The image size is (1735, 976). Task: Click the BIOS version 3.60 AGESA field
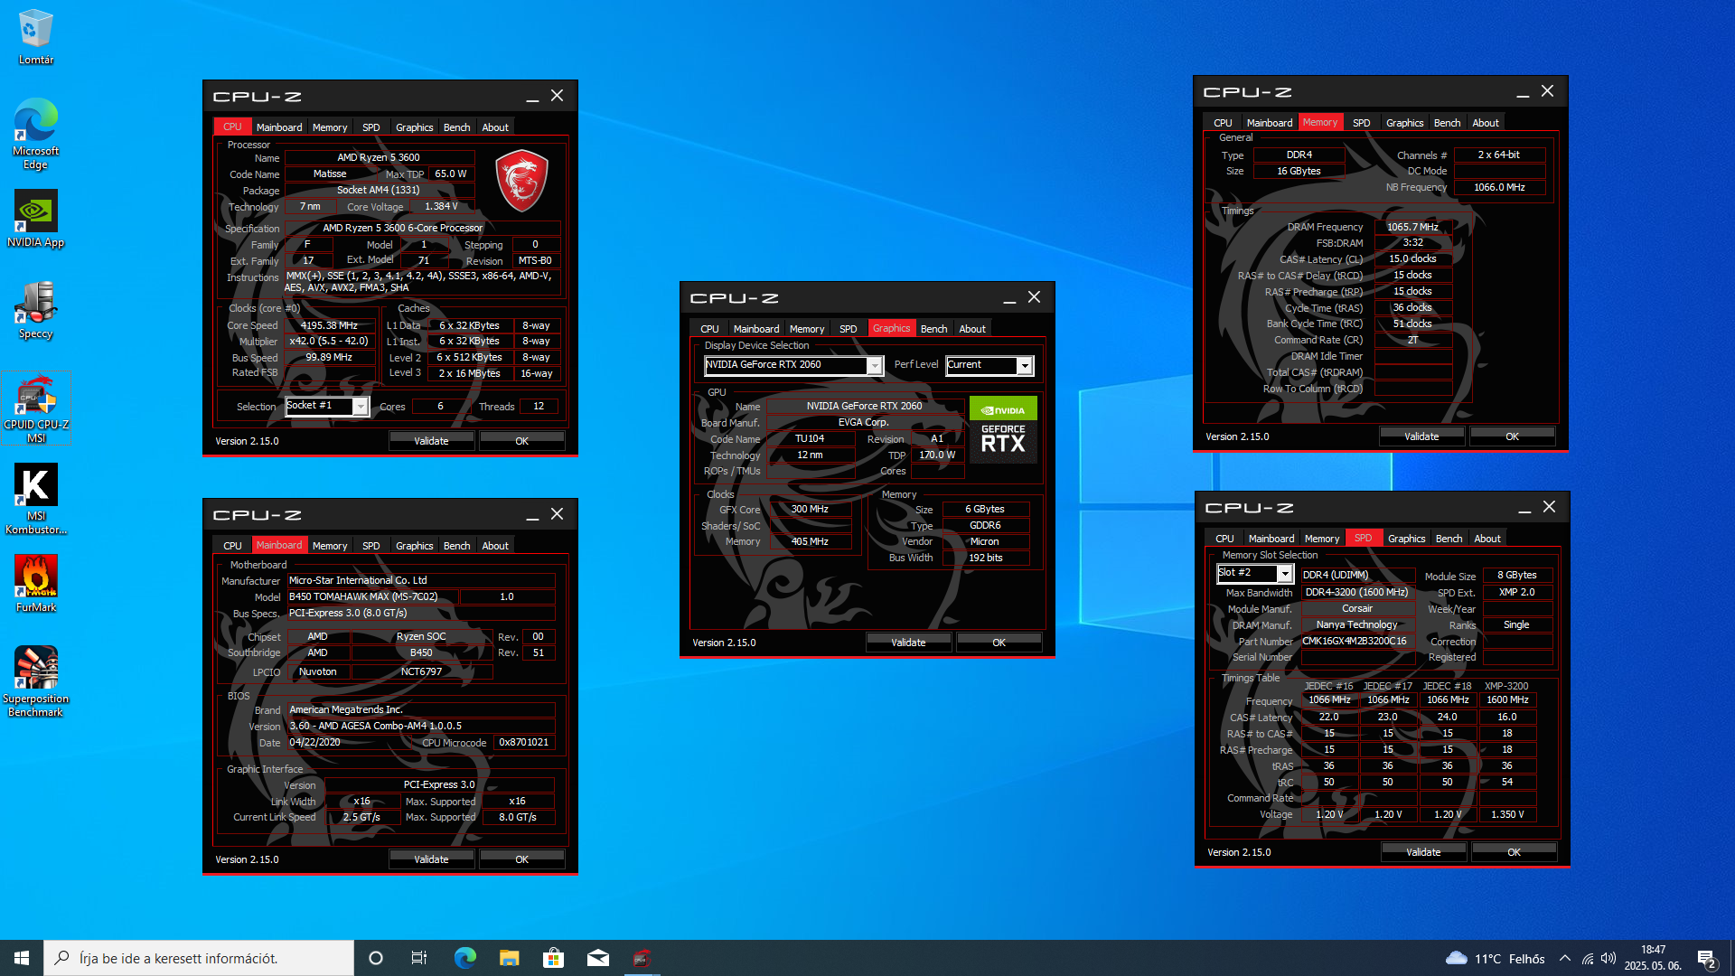point(421,726)
